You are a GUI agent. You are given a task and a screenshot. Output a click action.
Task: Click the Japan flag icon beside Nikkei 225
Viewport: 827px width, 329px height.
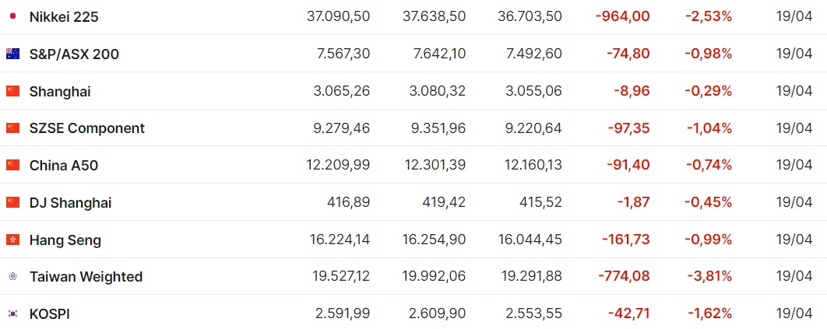point(12,16)
